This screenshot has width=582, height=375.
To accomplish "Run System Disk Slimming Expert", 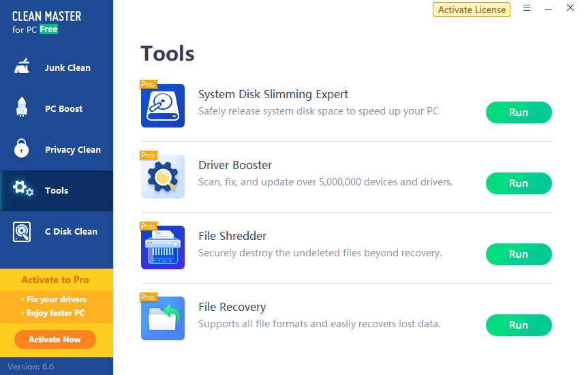I will (519, 112).
